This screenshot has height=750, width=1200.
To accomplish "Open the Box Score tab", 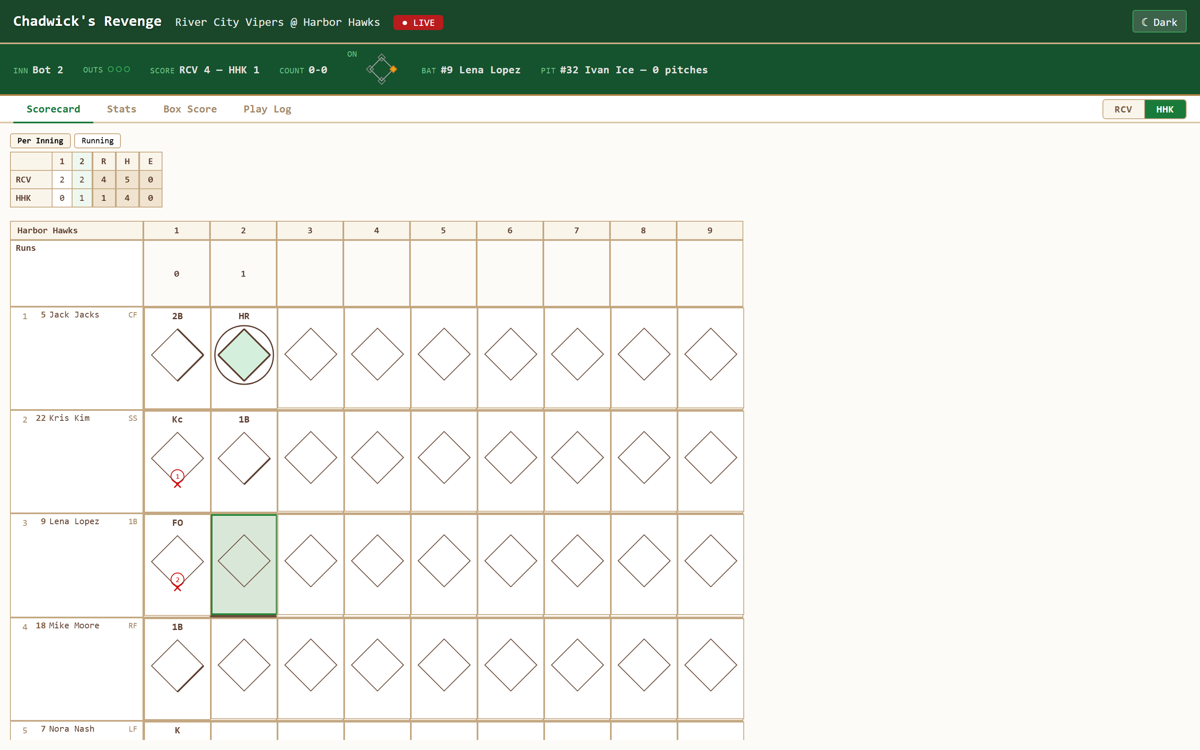I will point(190,109).
